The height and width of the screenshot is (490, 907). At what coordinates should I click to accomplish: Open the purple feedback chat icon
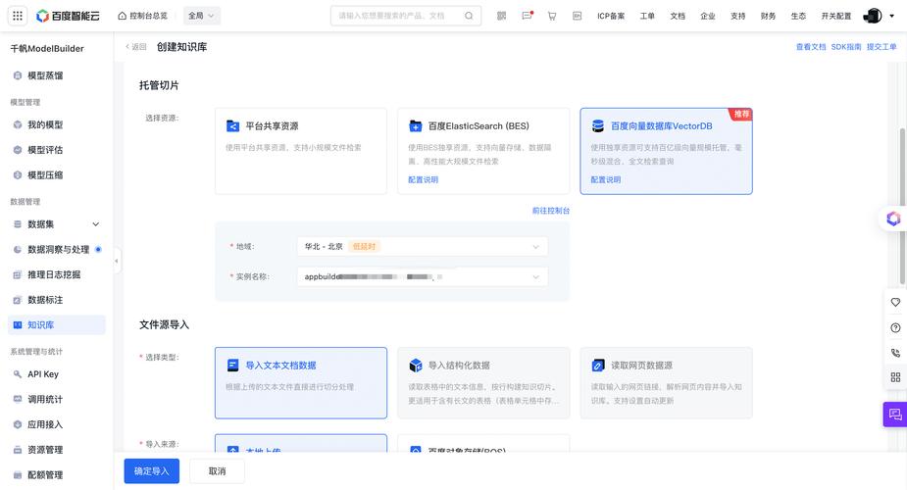click(x=895, y=415)
